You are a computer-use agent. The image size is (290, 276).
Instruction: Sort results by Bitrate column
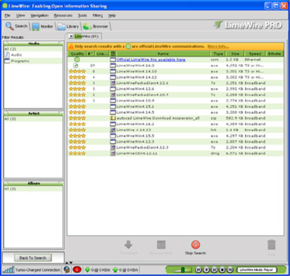click(274, 53)
